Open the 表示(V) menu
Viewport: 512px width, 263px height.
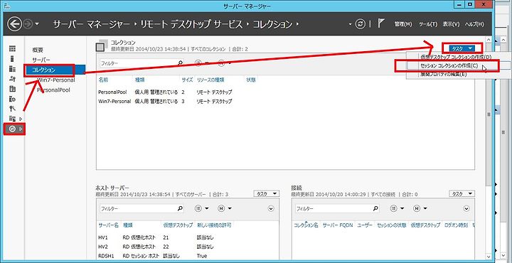(451, 24)
